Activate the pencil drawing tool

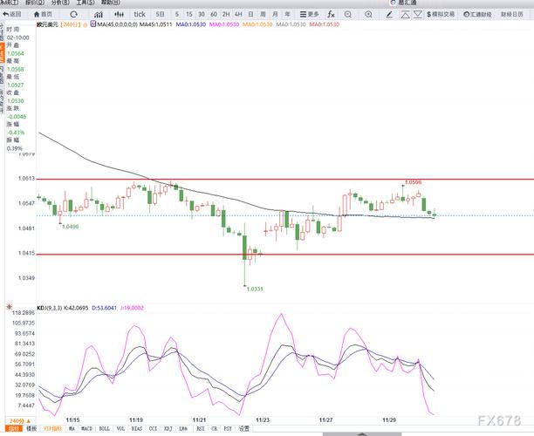389,14
